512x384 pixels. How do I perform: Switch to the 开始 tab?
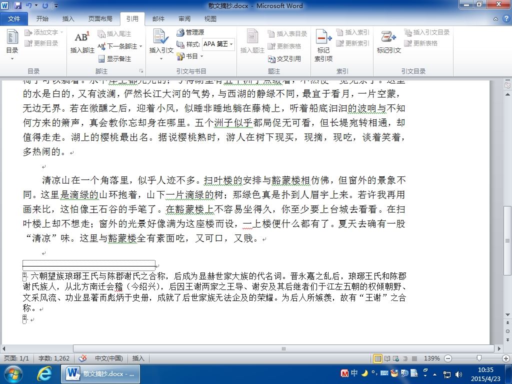point(42,18)
